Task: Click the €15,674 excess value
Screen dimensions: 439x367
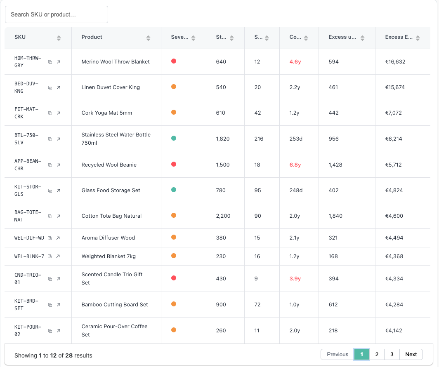Action: 395,87
